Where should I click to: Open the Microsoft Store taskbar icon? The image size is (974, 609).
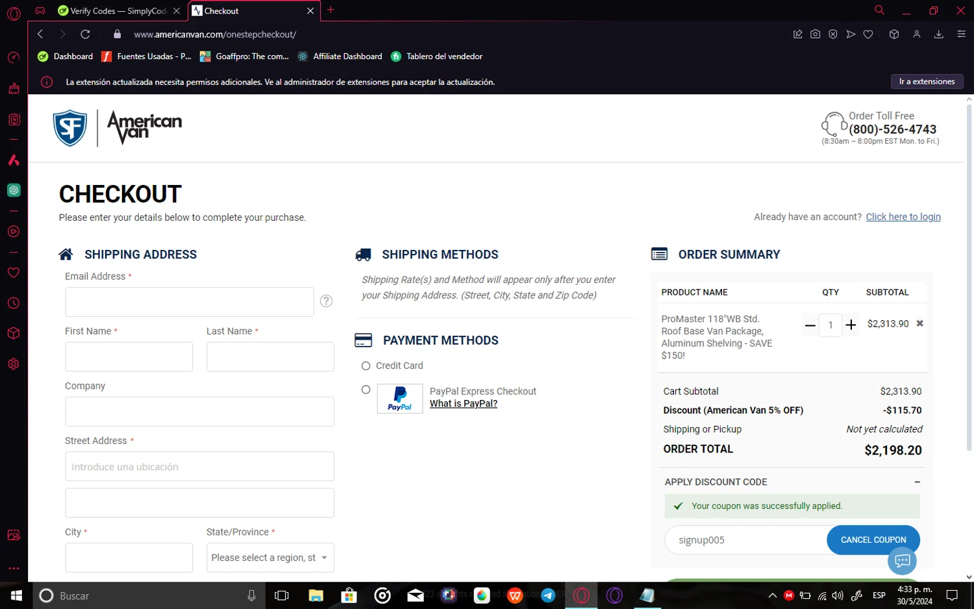click(349, 595)
